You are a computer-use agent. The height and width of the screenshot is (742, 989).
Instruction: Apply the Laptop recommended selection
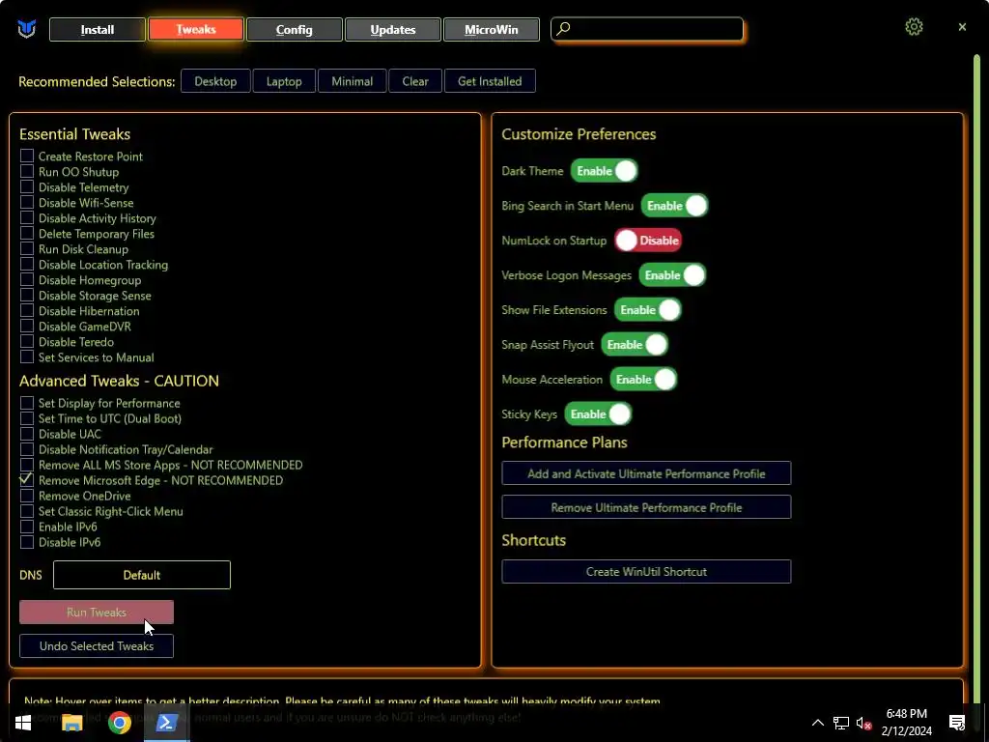(284, 81)
